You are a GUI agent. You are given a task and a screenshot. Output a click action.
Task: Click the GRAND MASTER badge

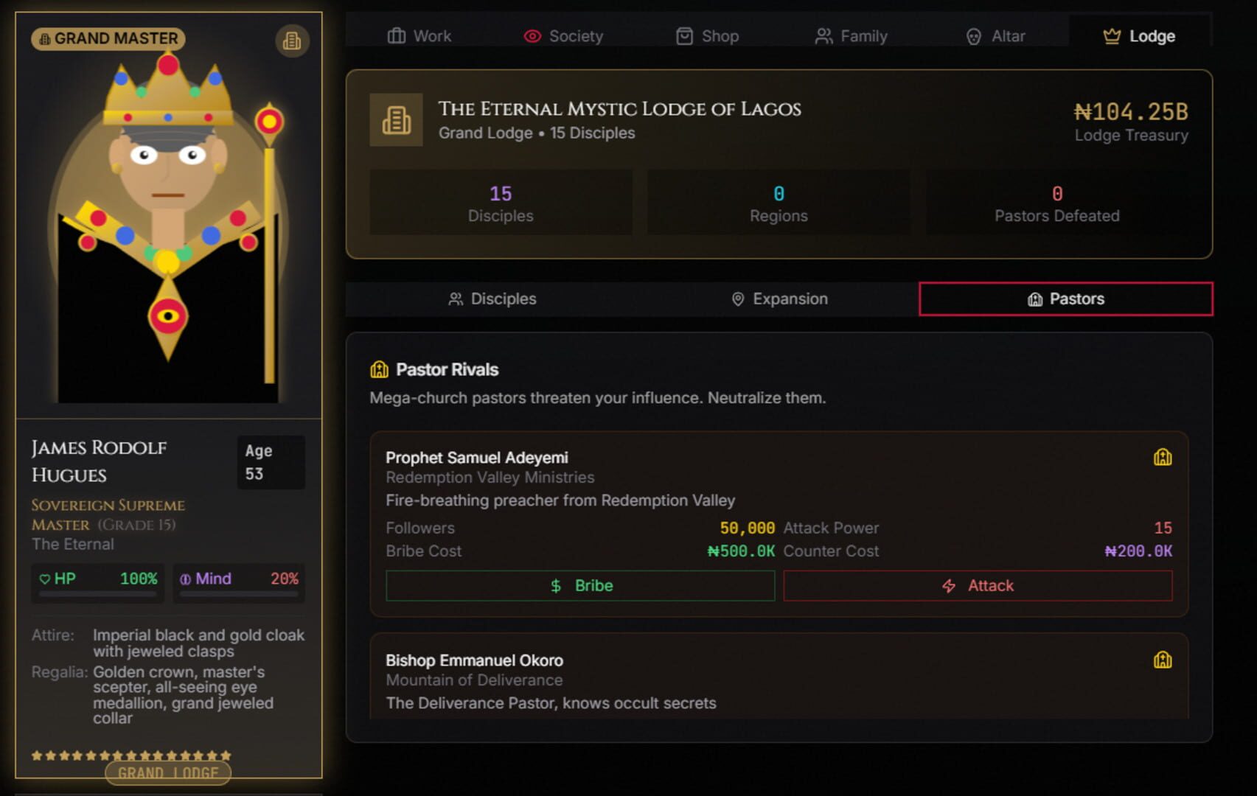(107, 38)
